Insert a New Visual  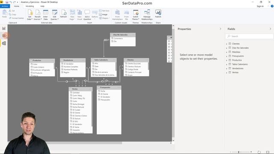pyautogui.click(x=80, y=15)
